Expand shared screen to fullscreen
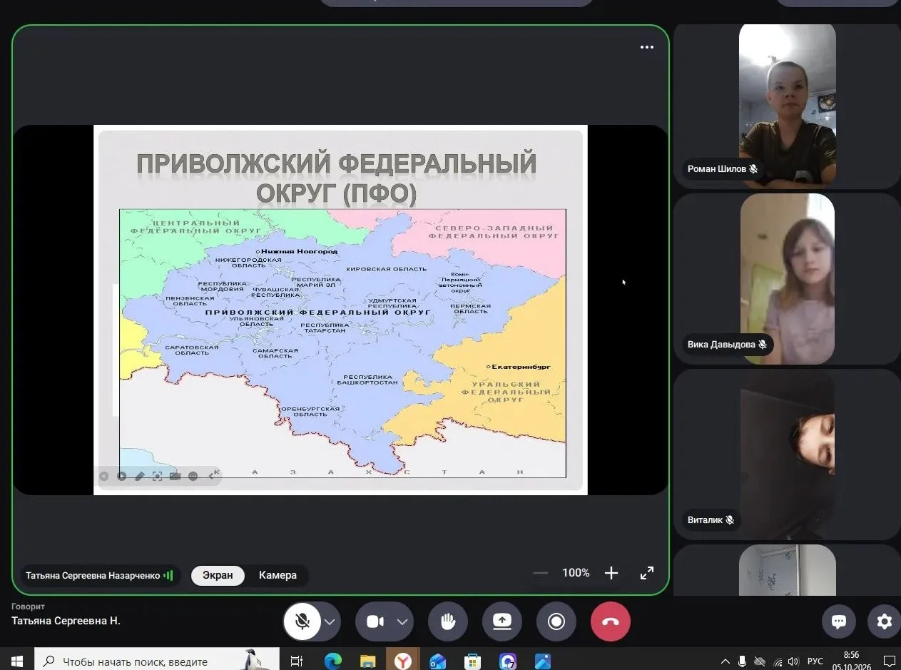The image size is (901, 670). pos(647,573)
